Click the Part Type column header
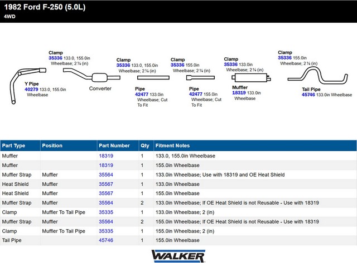 [x=20, y=146]
